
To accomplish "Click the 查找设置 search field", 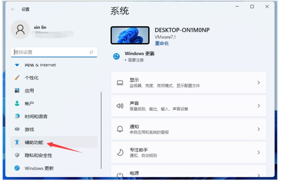I will 51,52.
